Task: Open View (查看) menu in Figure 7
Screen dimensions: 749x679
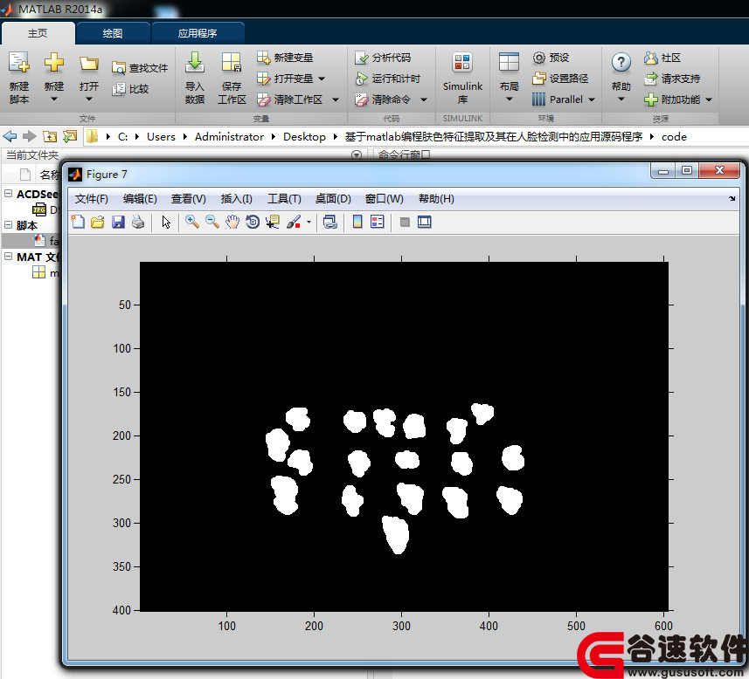Action: click(x=189, y=198)
